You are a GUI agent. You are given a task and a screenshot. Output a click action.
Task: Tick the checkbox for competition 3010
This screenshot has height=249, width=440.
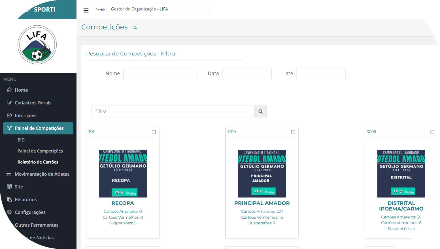tap(293, 132)
